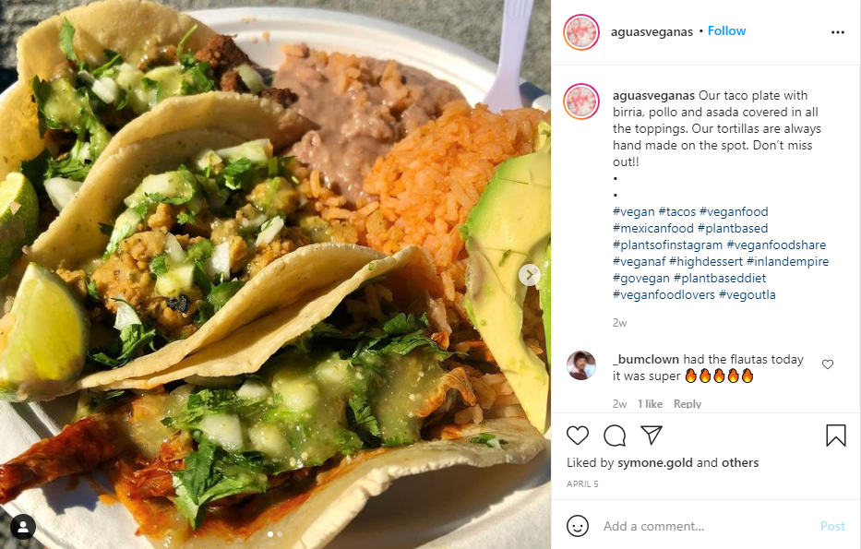The width and height of the screenshot is (861, 549).
Task: Like the post with the heart icon
Action: (577, 436)
